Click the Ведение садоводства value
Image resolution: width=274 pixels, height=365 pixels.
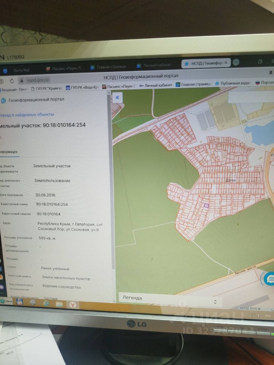[x=62, y=287]
